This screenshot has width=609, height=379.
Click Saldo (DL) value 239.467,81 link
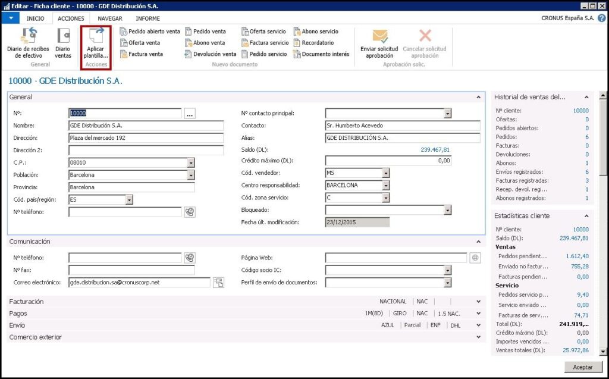(435, 150)
